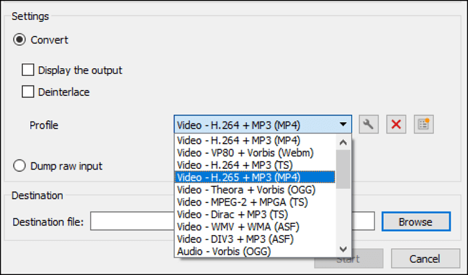Select Dump raw input option

(20, 166)
